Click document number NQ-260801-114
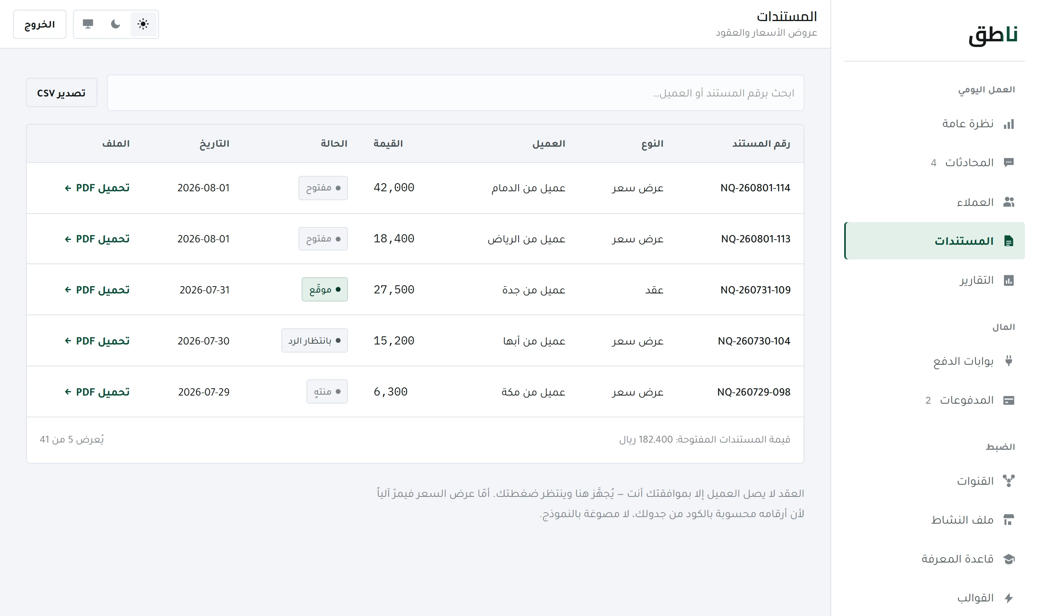1038x616 pixels. [x=755, y=188]
